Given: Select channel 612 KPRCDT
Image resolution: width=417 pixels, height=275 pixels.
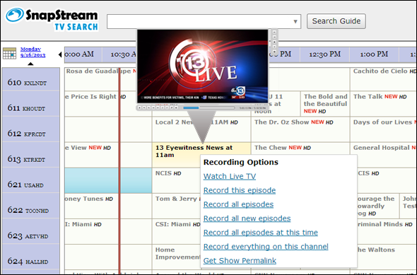Looking at the screenshot, I should pyautogui.click(x=31, y=129).
